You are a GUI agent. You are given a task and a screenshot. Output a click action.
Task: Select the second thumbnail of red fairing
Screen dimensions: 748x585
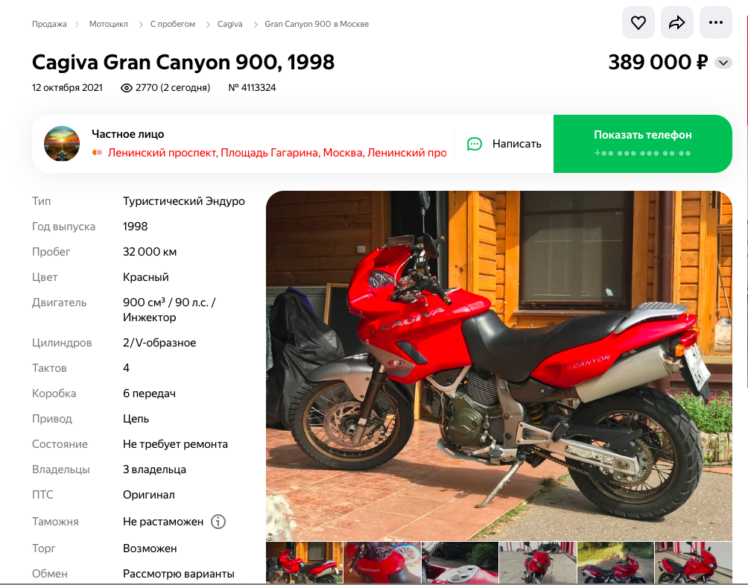click(x=382, y=563)
